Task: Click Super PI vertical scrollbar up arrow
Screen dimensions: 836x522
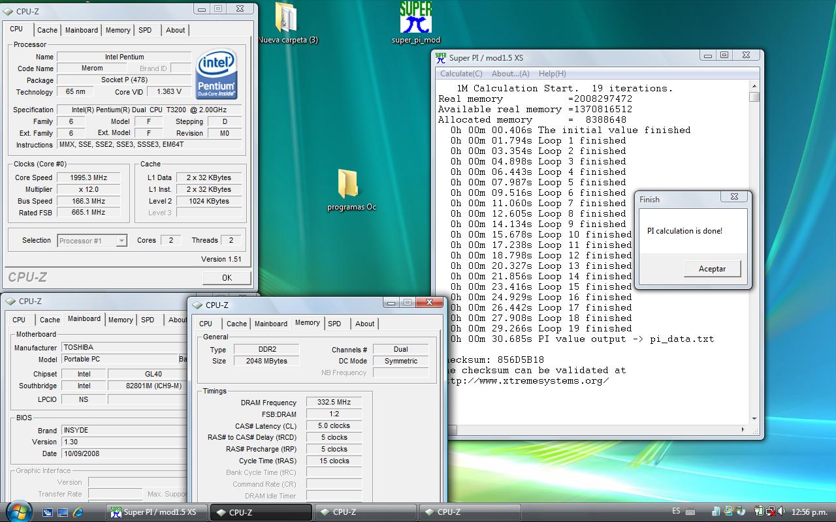Action: click(x=754, y=86)
